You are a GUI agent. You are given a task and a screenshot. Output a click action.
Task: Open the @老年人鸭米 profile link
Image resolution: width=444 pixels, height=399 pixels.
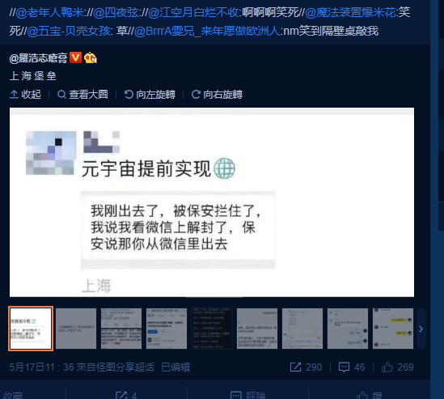click(x=49, y=13)
